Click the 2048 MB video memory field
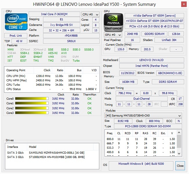Image resolution: width=189 pixels, height=174 pixels. coord(132,34)
